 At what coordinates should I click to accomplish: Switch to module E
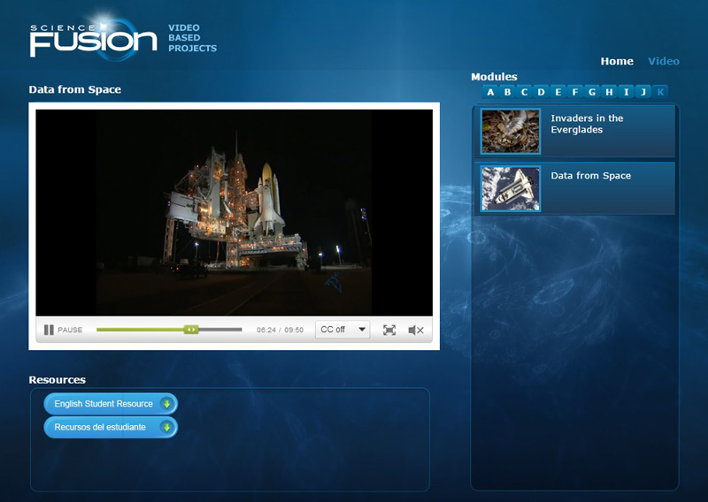click(558, 92)
